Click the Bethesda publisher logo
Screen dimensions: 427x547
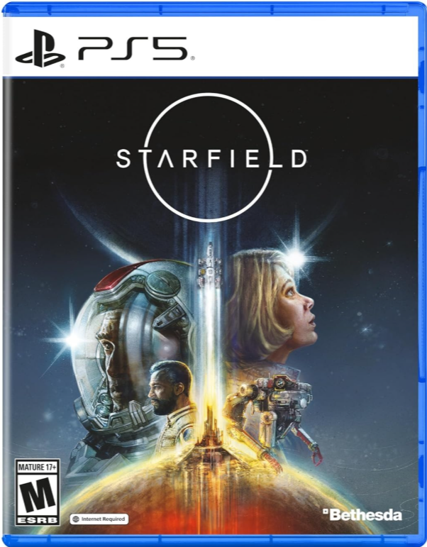tap(362, 515)
